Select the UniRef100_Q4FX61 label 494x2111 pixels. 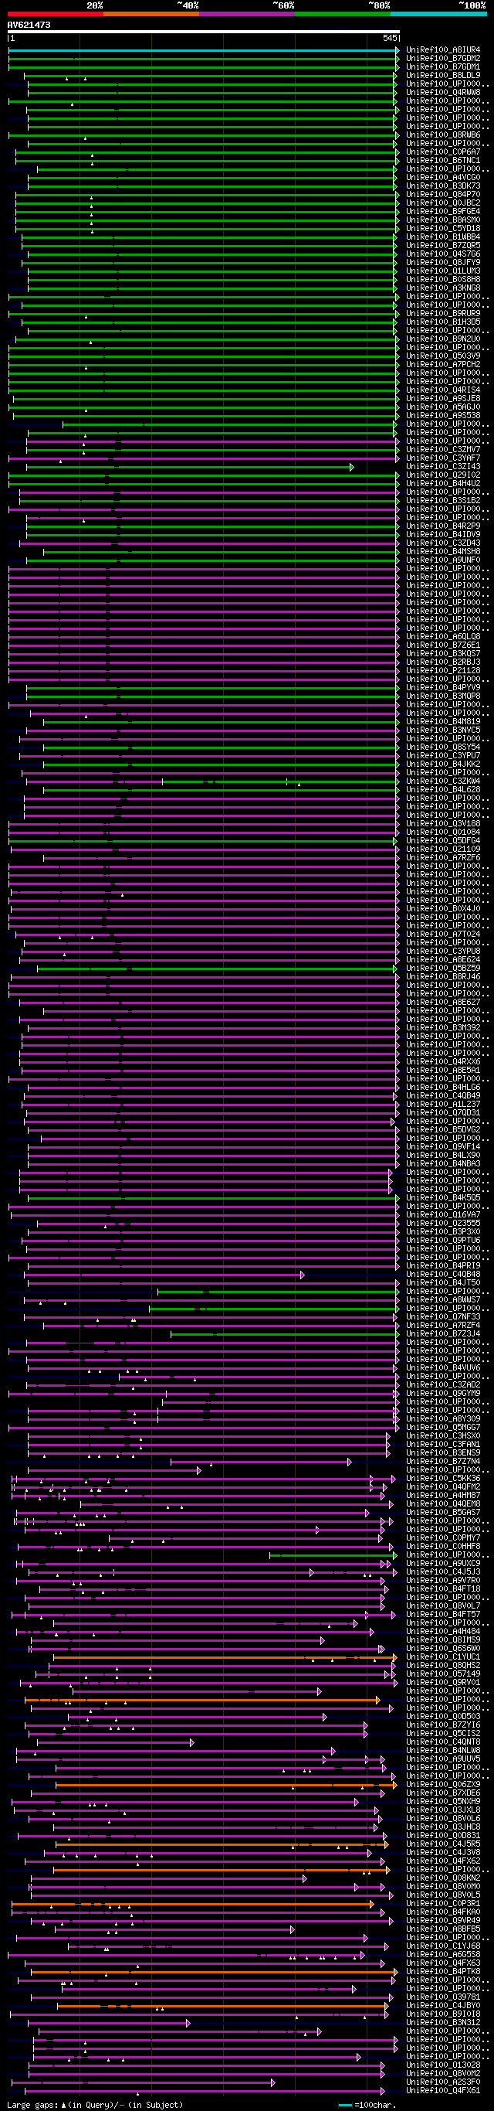point(443,2090)
